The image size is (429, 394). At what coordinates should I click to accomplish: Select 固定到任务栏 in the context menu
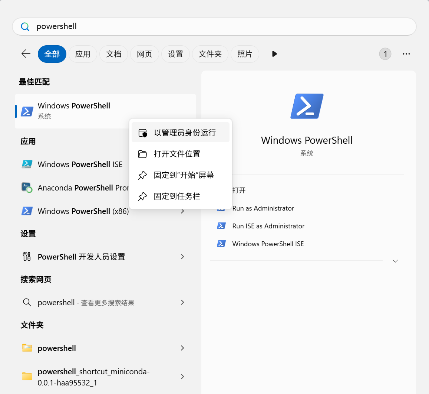[180, 196]
